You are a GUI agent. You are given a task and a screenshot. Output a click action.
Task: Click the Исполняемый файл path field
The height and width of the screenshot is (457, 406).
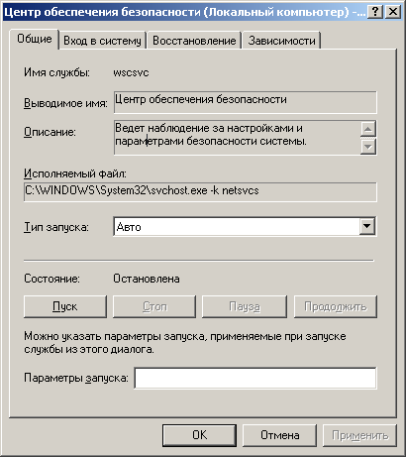click(x=200, y=191)
